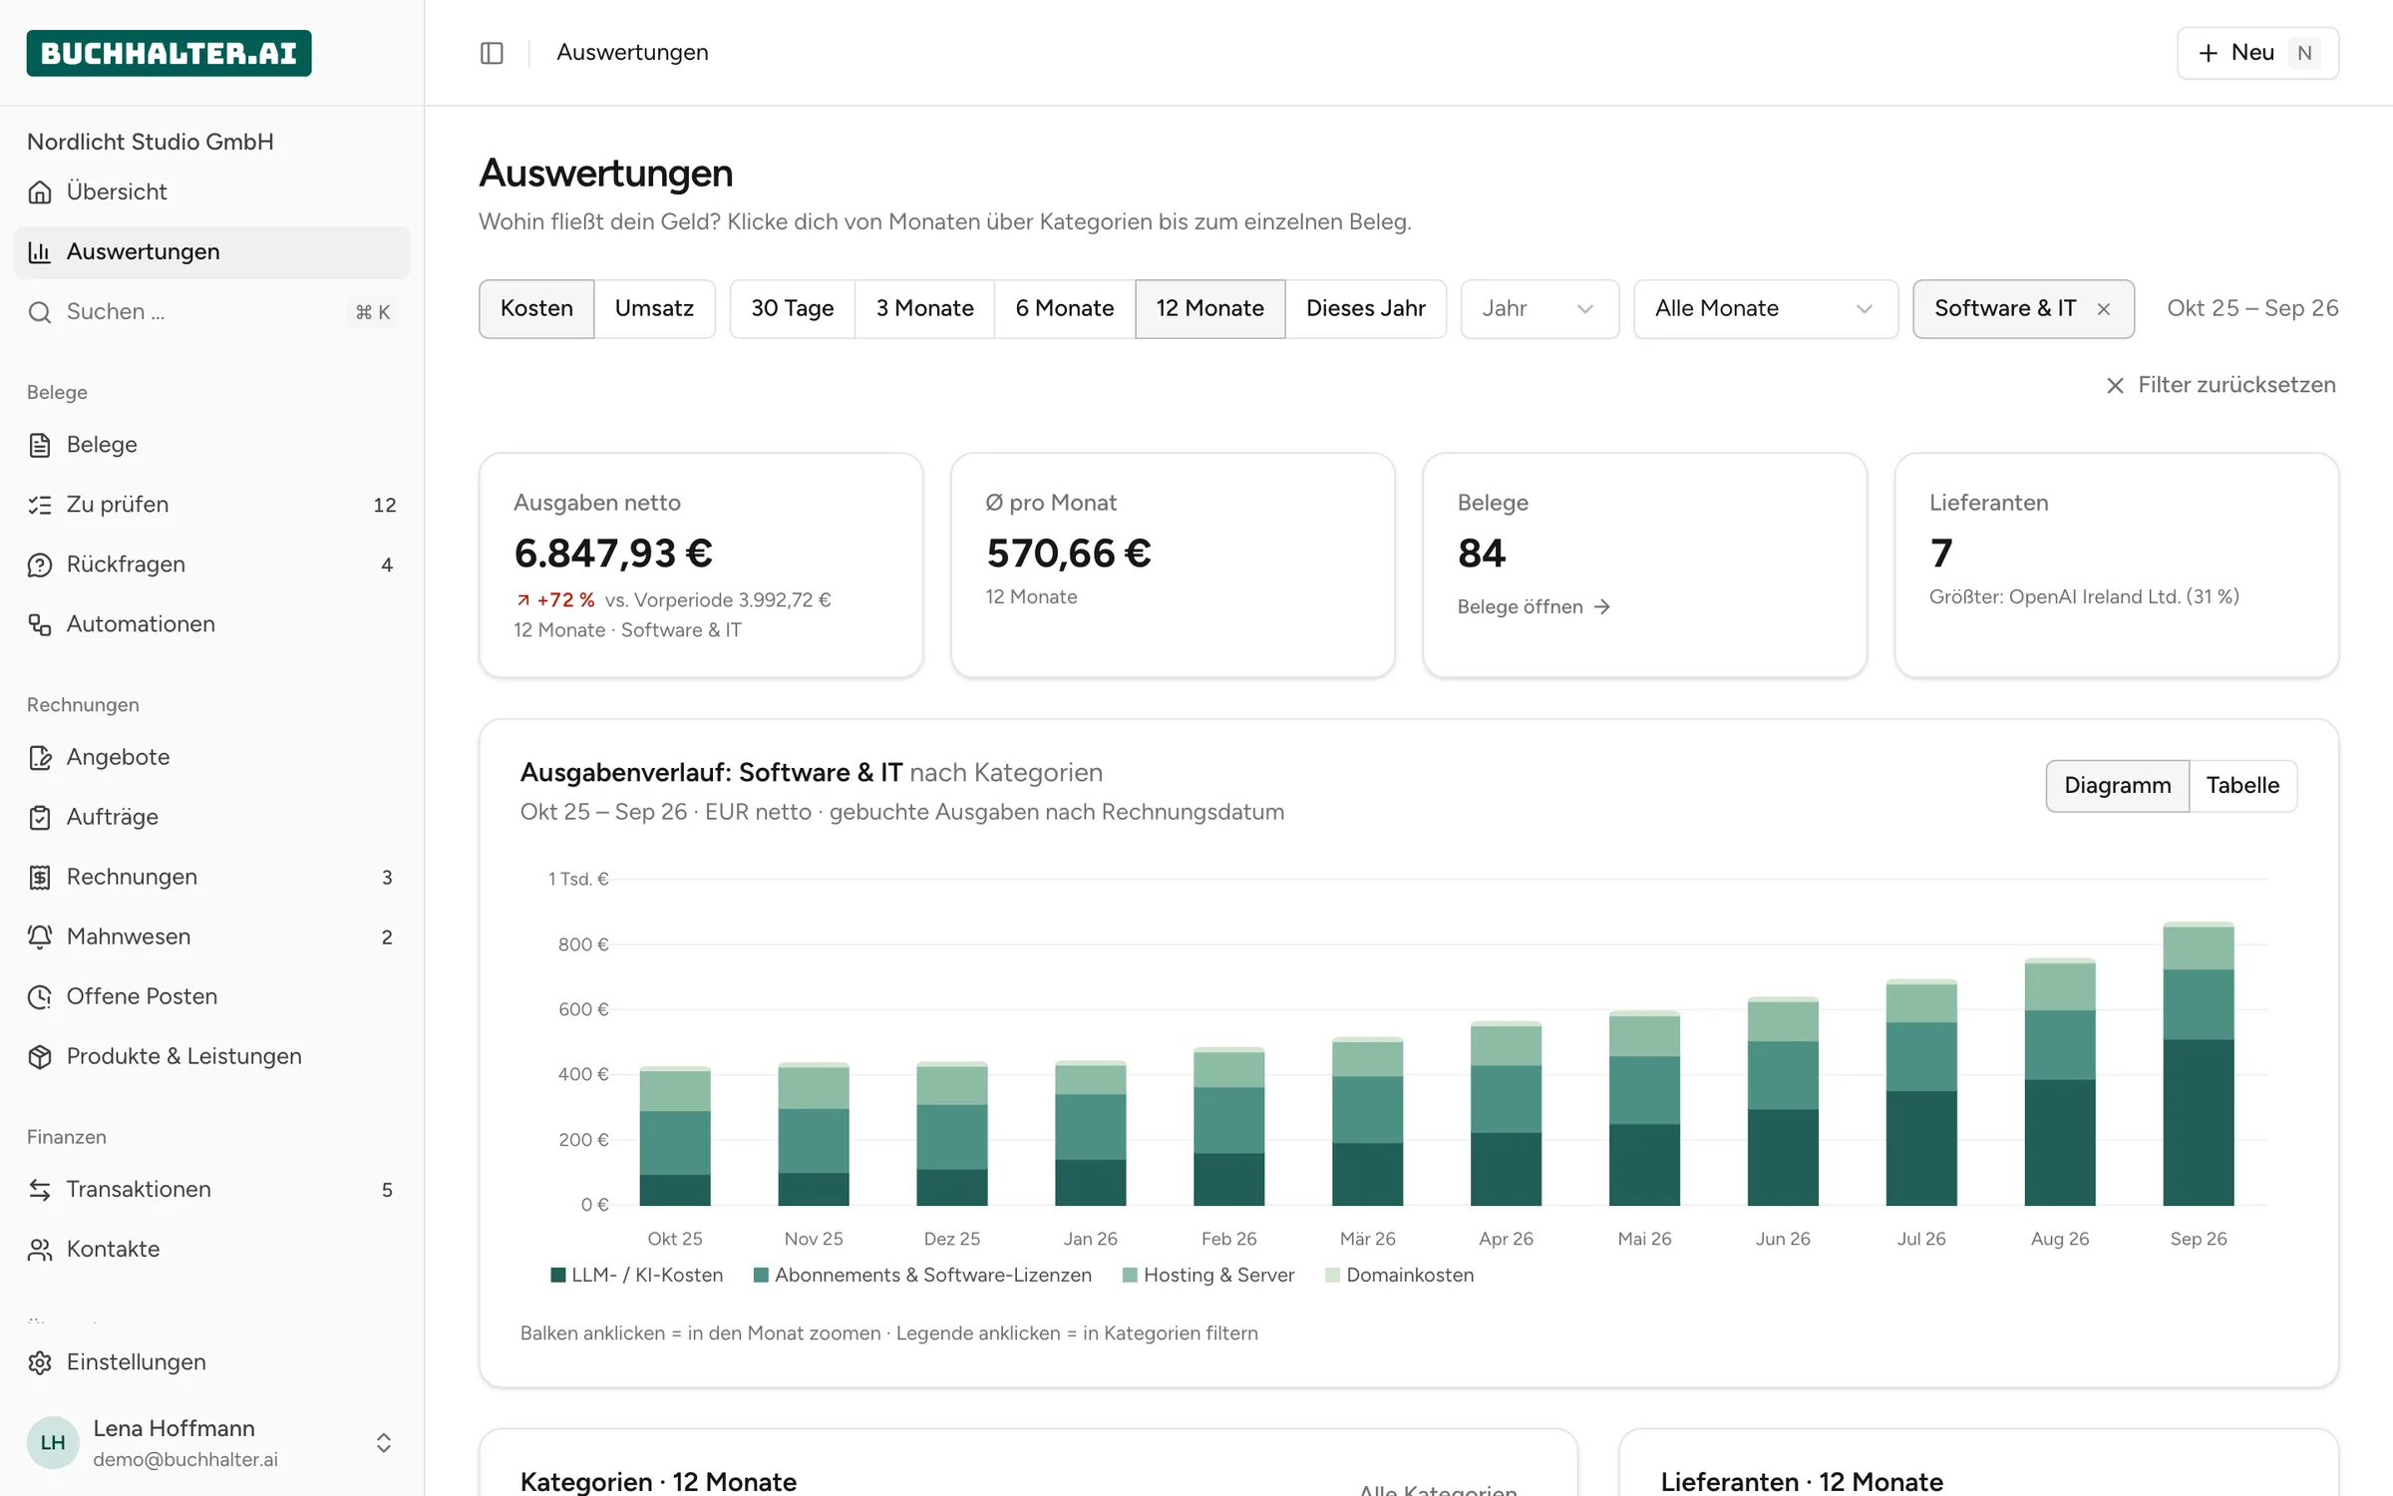Click the Automationen workflow icon

[40, 624]
